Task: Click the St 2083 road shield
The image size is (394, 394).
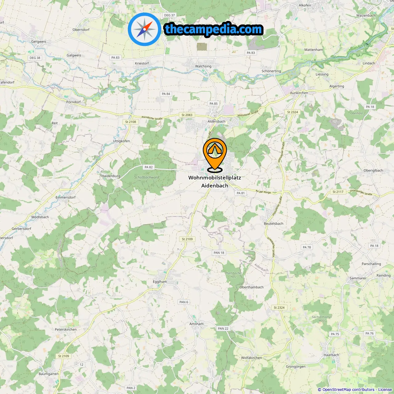Action: 187,115
